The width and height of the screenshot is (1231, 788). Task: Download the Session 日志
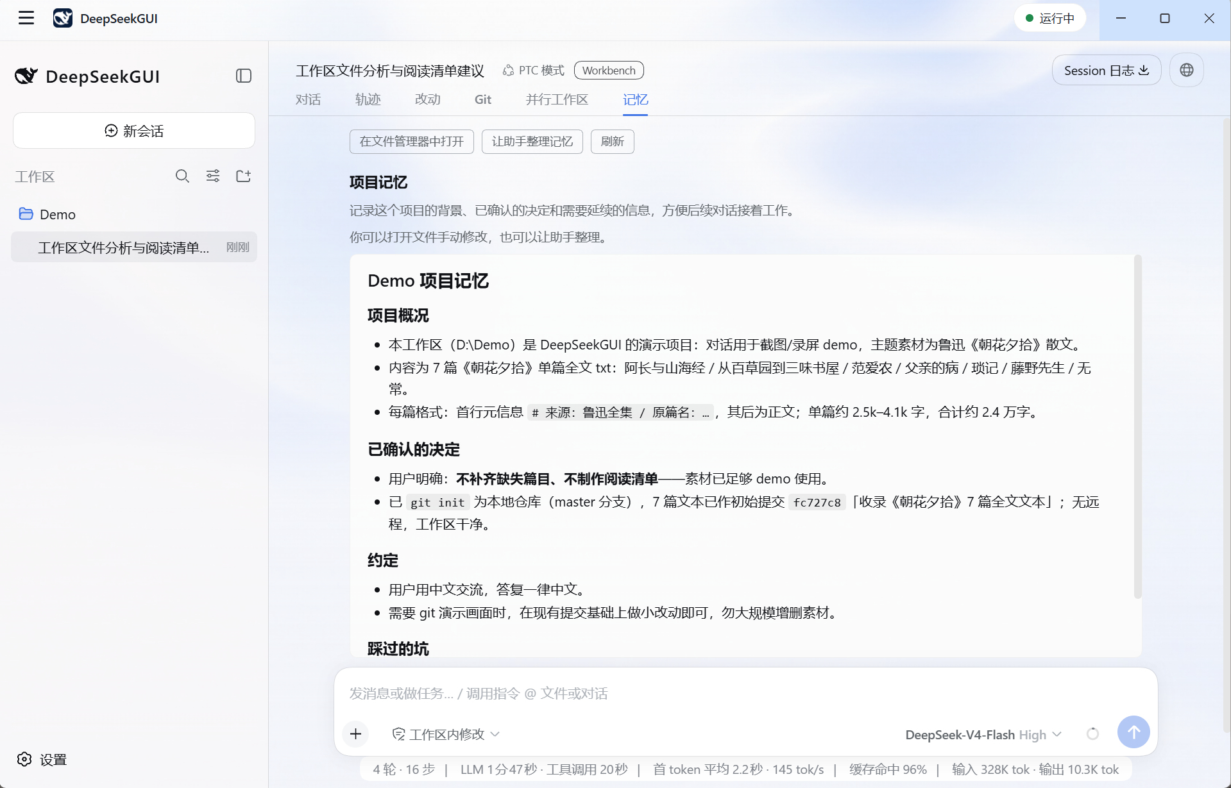[1107, 71]
